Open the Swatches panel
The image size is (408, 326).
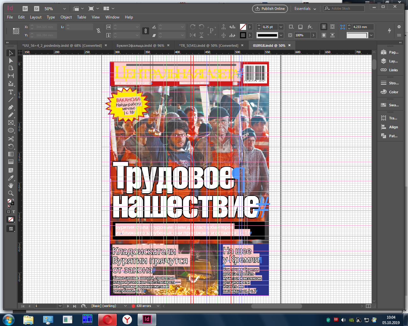point(390,105)
